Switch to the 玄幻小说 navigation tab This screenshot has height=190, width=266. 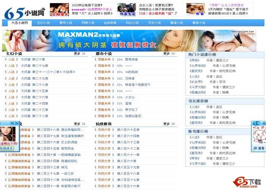point(43,23)
